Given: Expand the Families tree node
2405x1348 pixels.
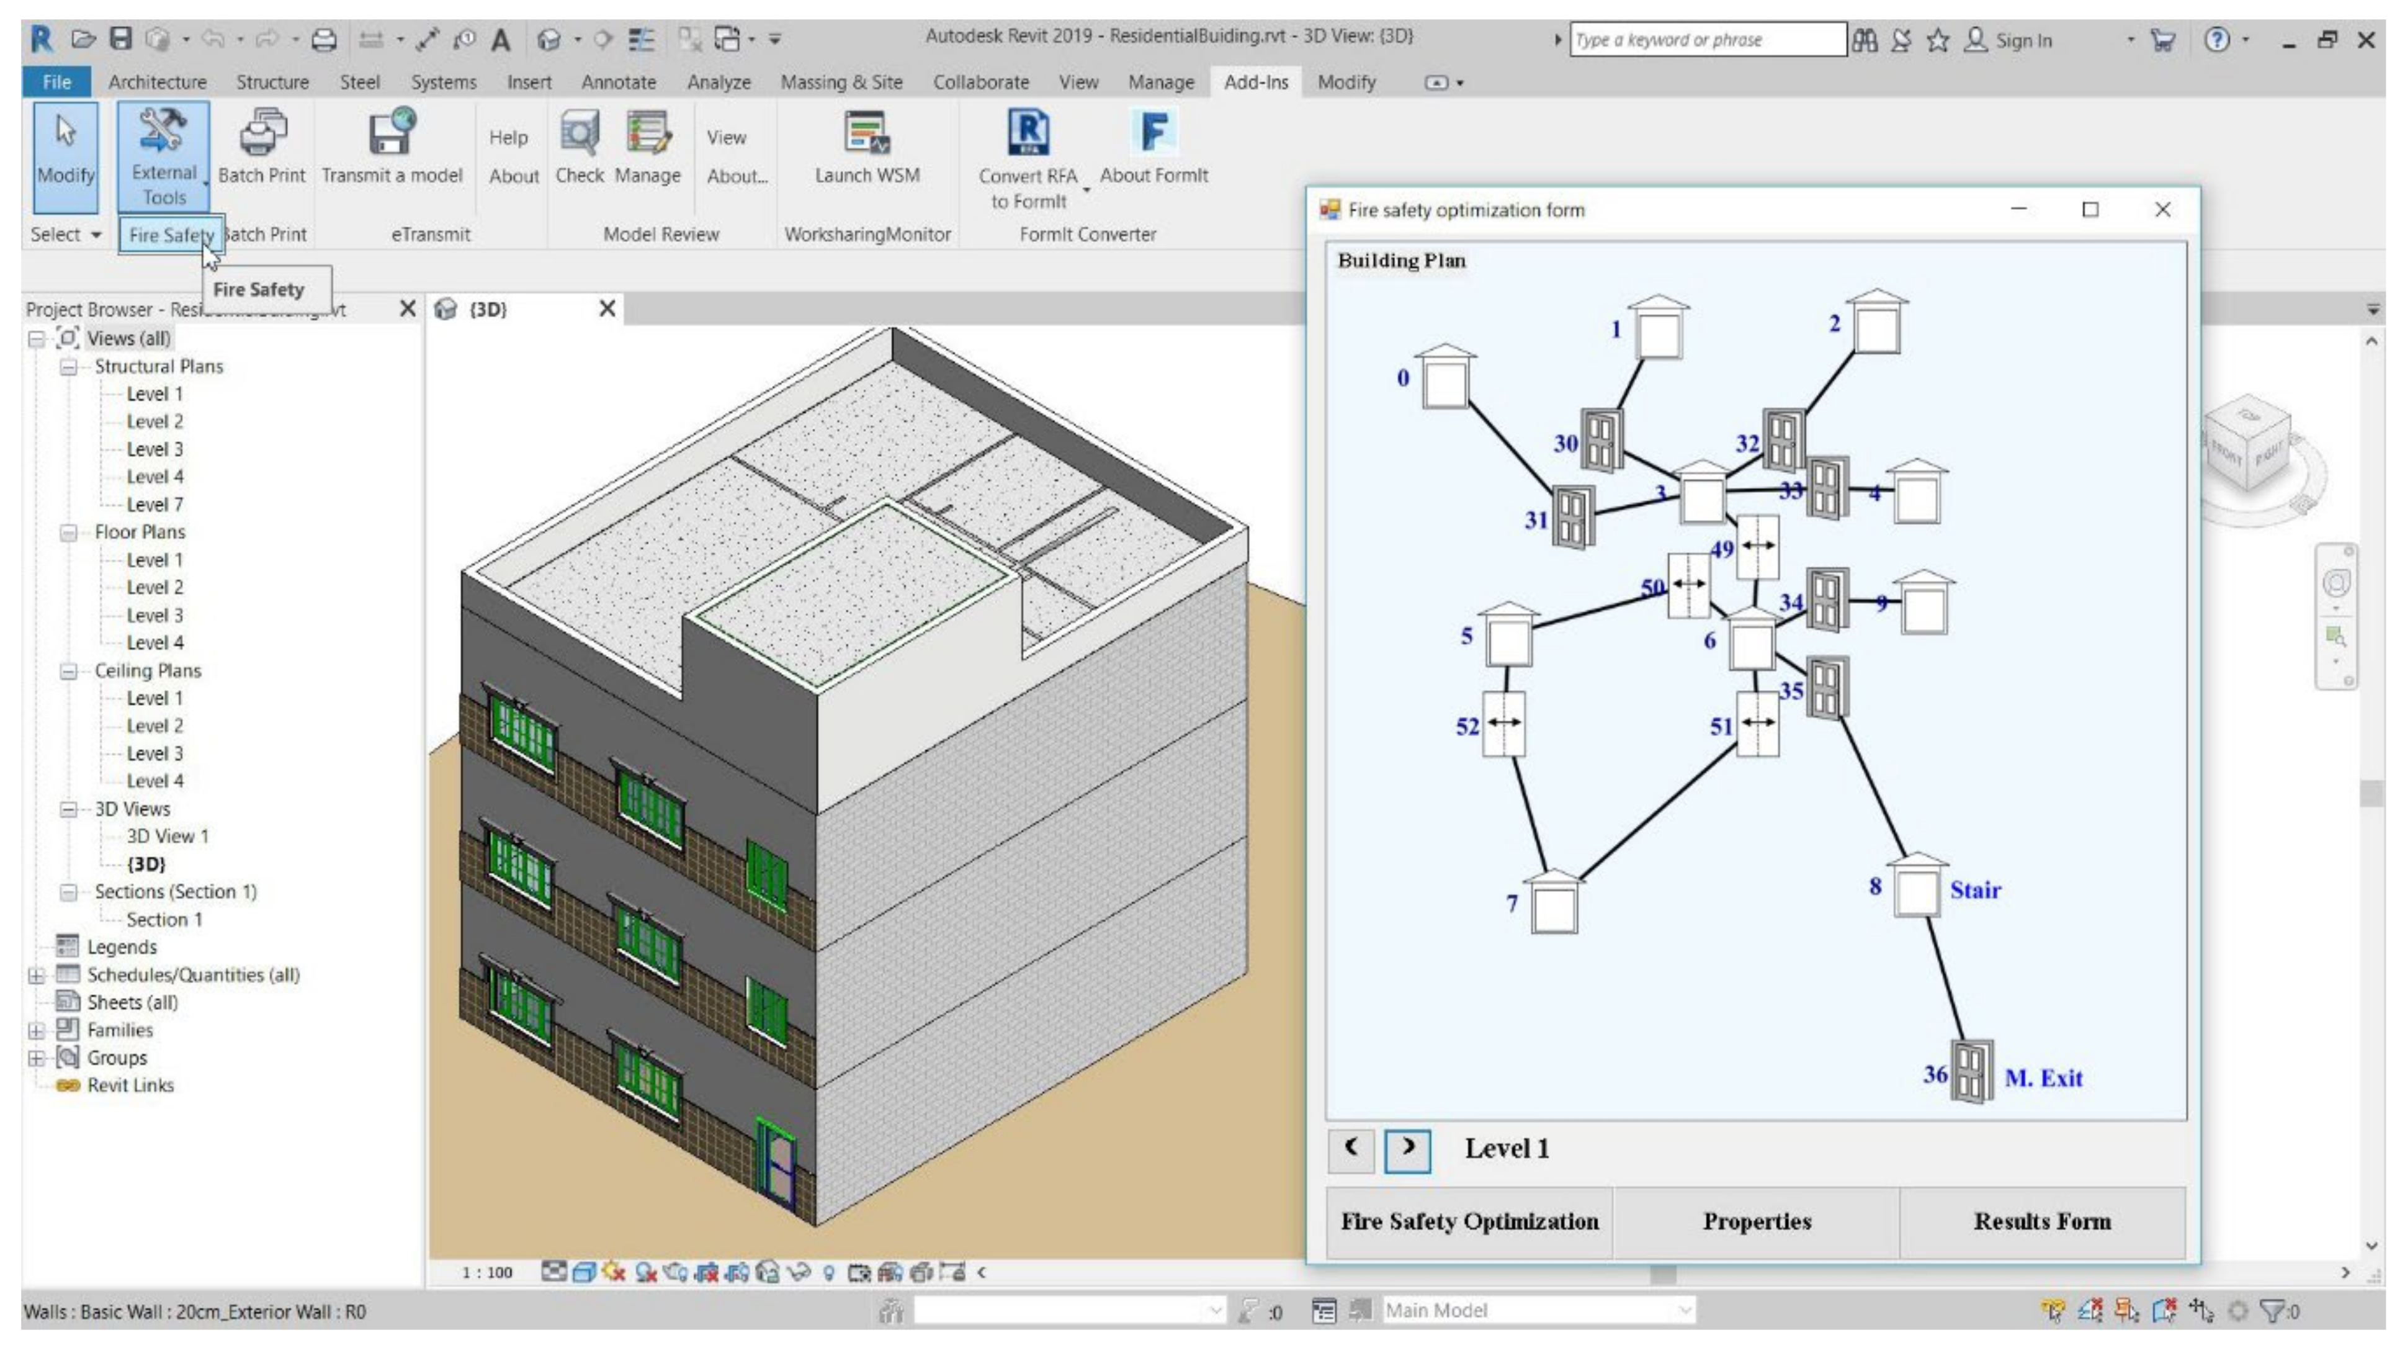Looking at the screenshot, I should (37, 1031).
